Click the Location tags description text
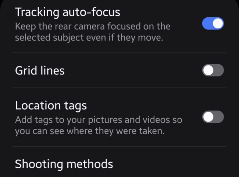This screenshot has height=177, width=239. (98, 125)
